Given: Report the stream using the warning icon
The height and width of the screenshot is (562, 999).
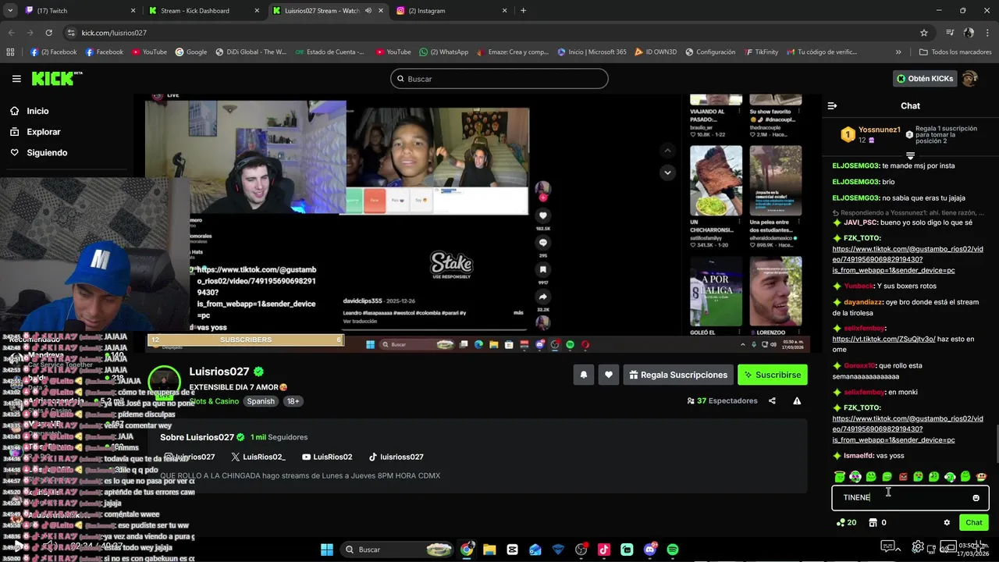Looking at the screenshot, I should click(797, 401).
